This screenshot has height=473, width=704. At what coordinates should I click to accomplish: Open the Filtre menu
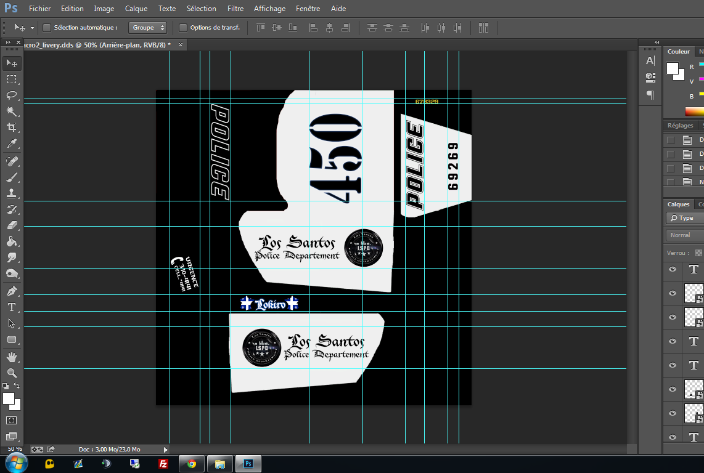235,9
